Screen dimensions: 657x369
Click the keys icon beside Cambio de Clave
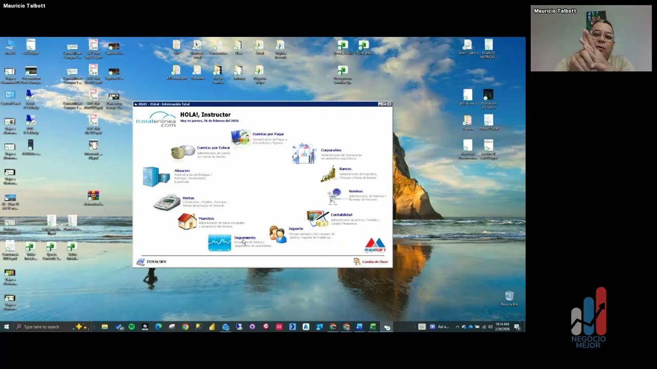(357, 262)
